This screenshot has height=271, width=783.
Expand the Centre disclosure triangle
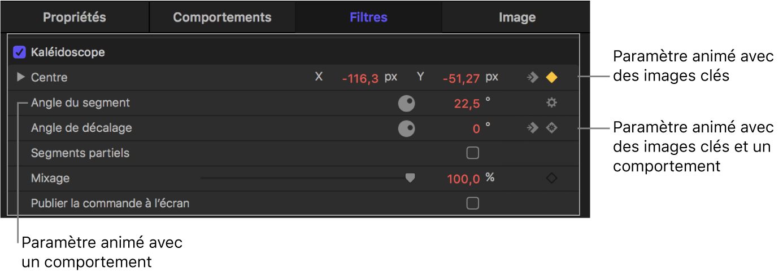pos(21,77)
